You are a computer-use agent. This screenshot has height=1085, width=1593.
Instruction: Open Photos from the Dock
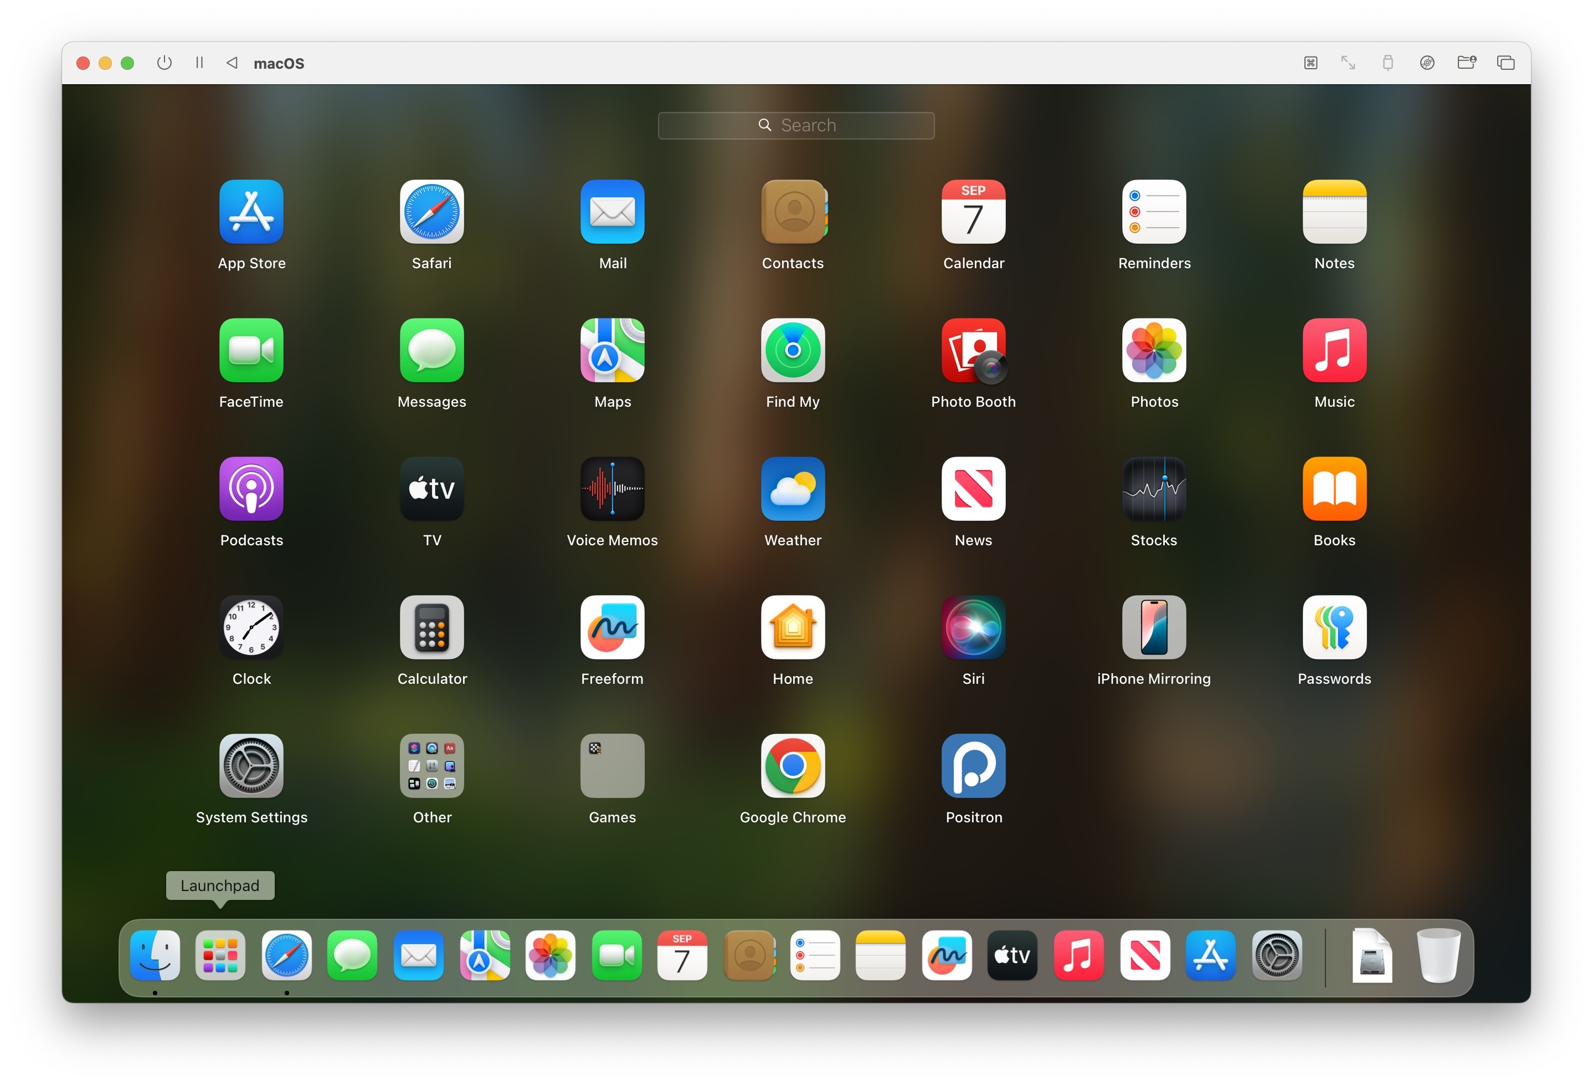(551, 955)
